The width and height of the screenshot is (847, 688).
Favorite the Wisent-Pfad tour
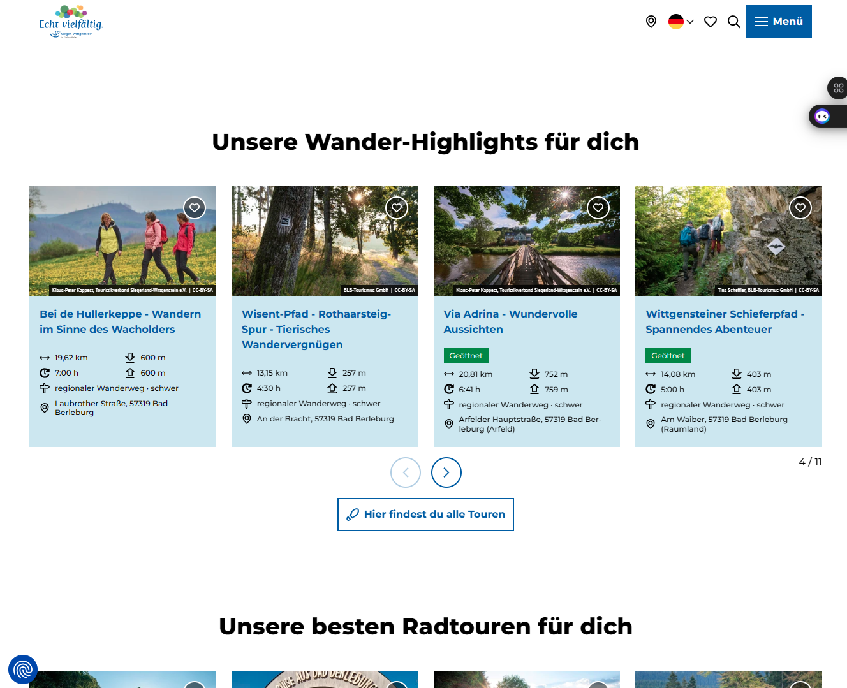[397, 208]
